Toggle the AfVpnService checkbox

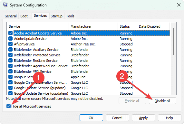pyautogui.click(x=10, y=44)
